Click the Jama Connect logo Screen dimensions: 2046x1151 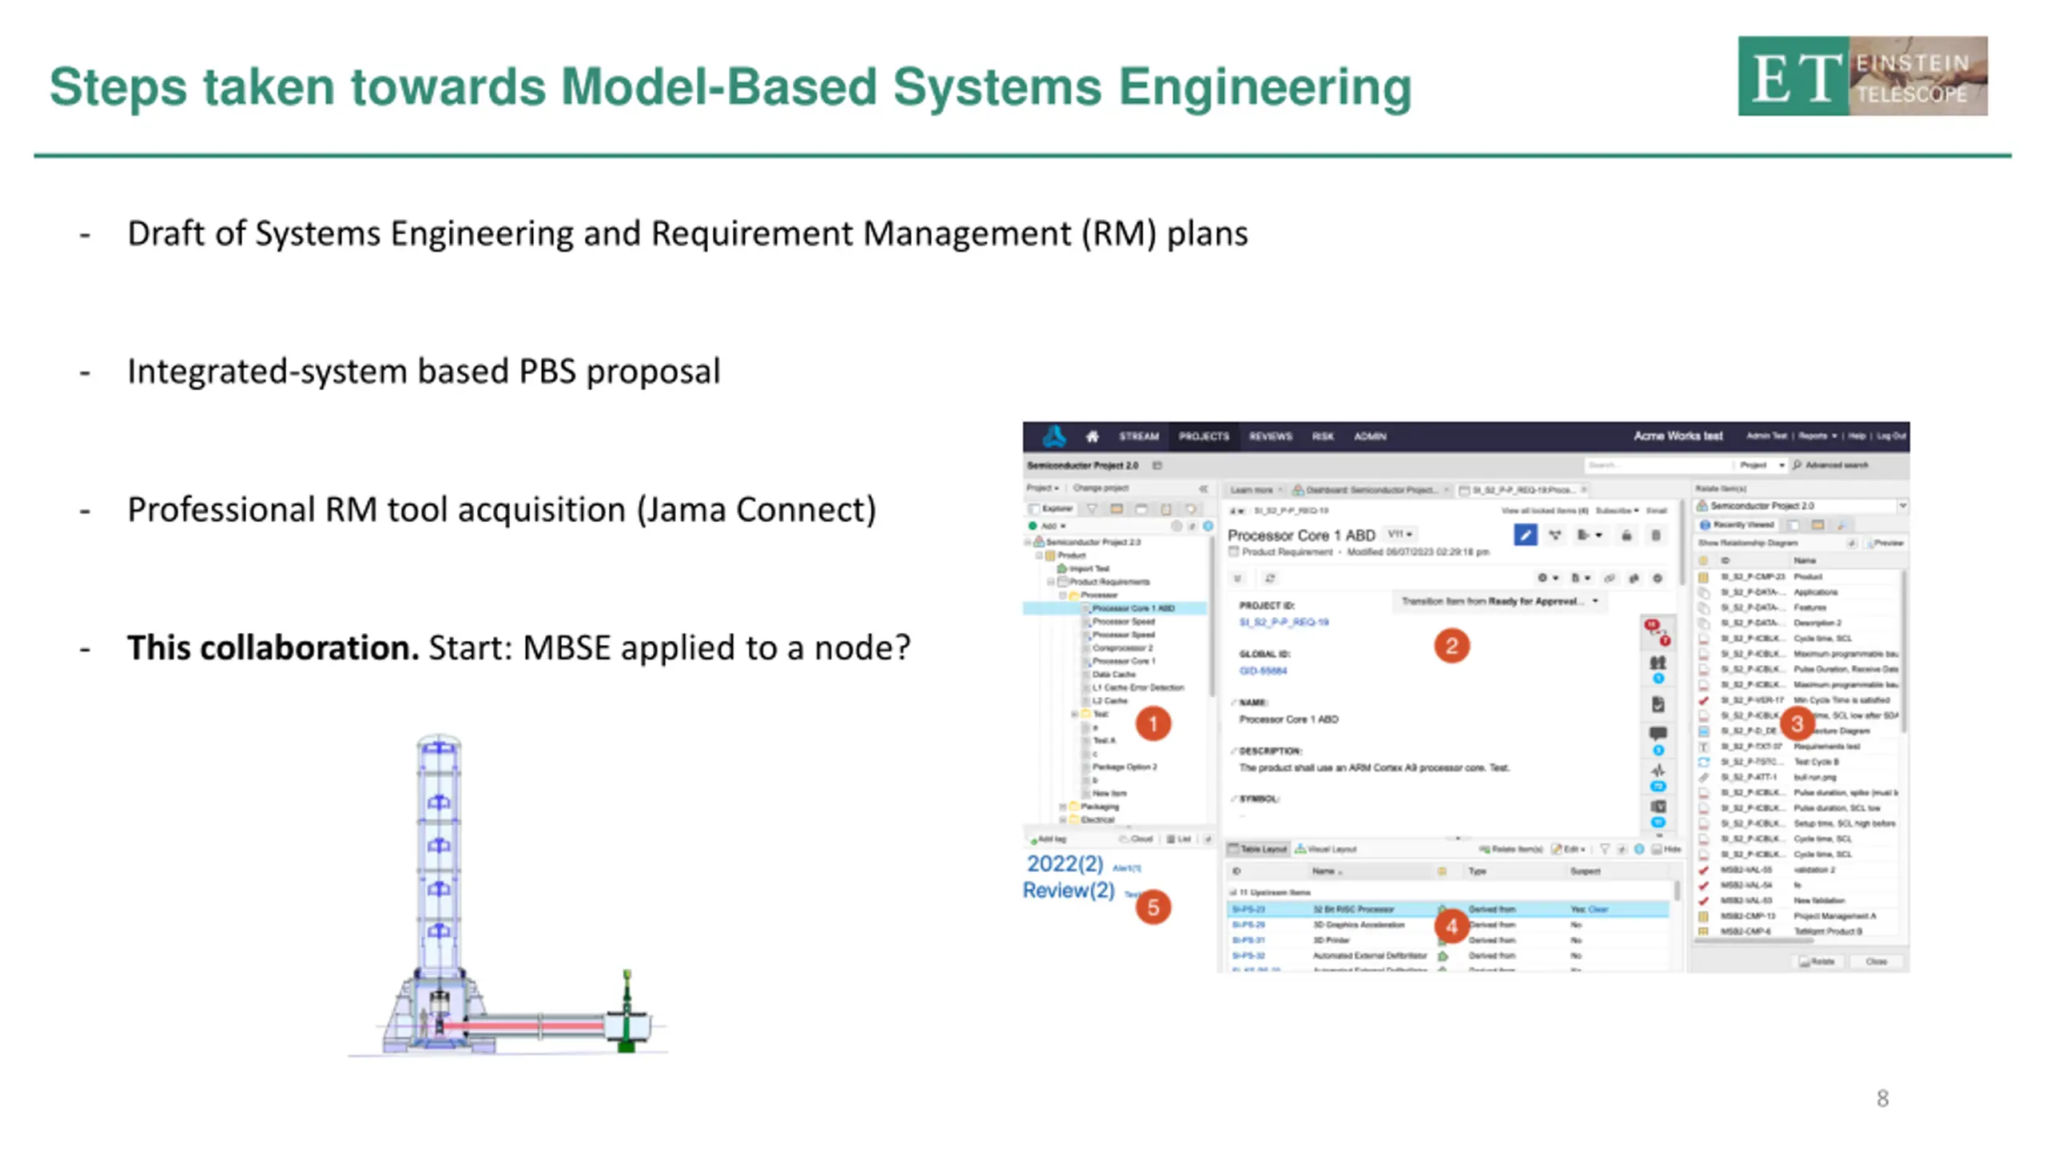pos(1055,436)
